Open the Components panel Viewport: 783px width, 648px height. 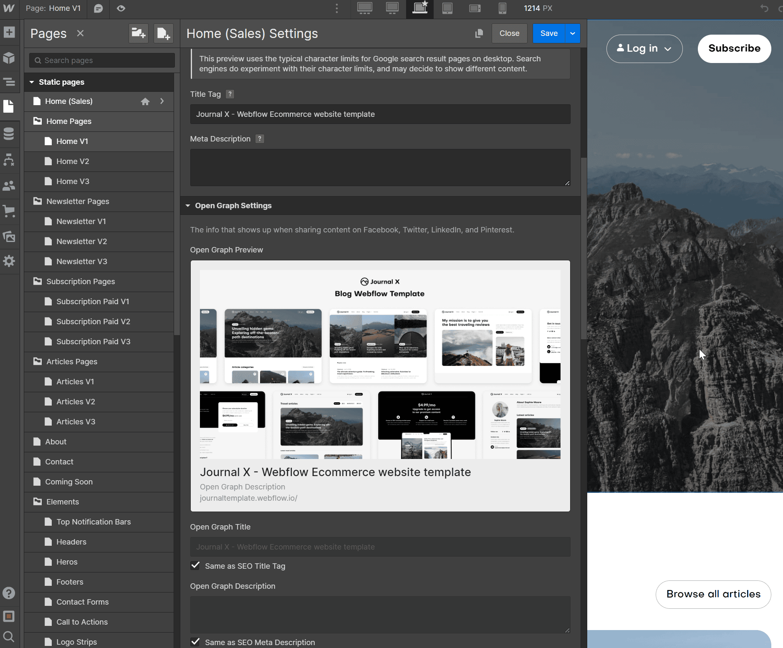(9, 58)
